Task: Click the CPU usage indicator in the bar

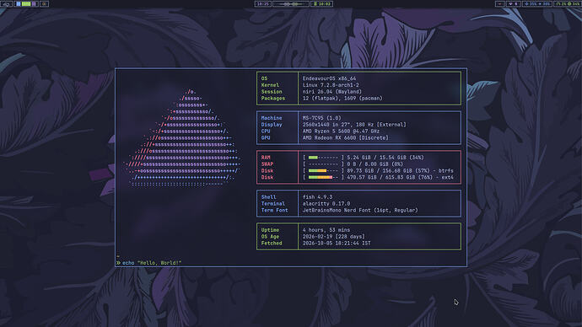Action: [x=560, y=3]
